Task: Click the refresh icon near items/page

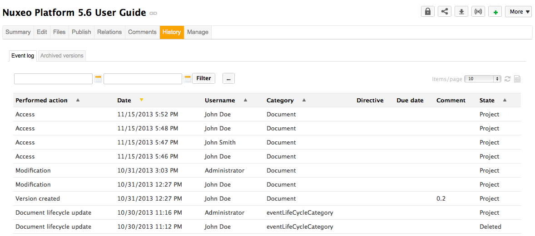Action: [508, 79]
